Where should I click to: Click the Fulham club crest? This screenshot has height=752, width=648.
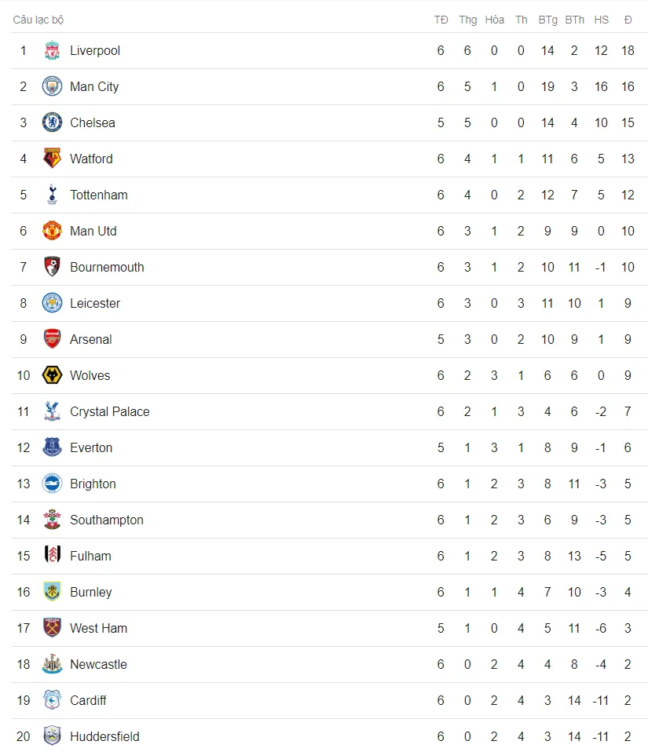[52, 556]
